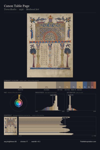Click the small heartbeat painting thumbnail
The height and width of the screenshot is (150, 100).
point(10,126)
